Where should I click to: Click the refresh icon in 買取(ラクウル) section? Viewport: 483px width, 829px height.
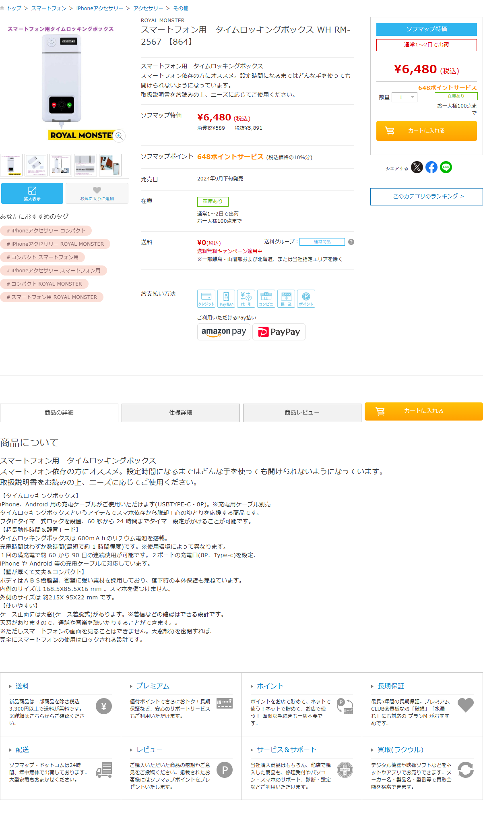click(466, 770)
